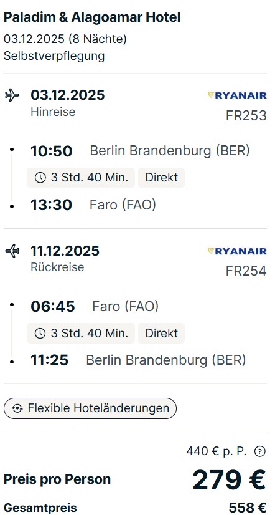Screen dimensions: 275x515
Task: Click flight number FR254
Action: [246, 271]
